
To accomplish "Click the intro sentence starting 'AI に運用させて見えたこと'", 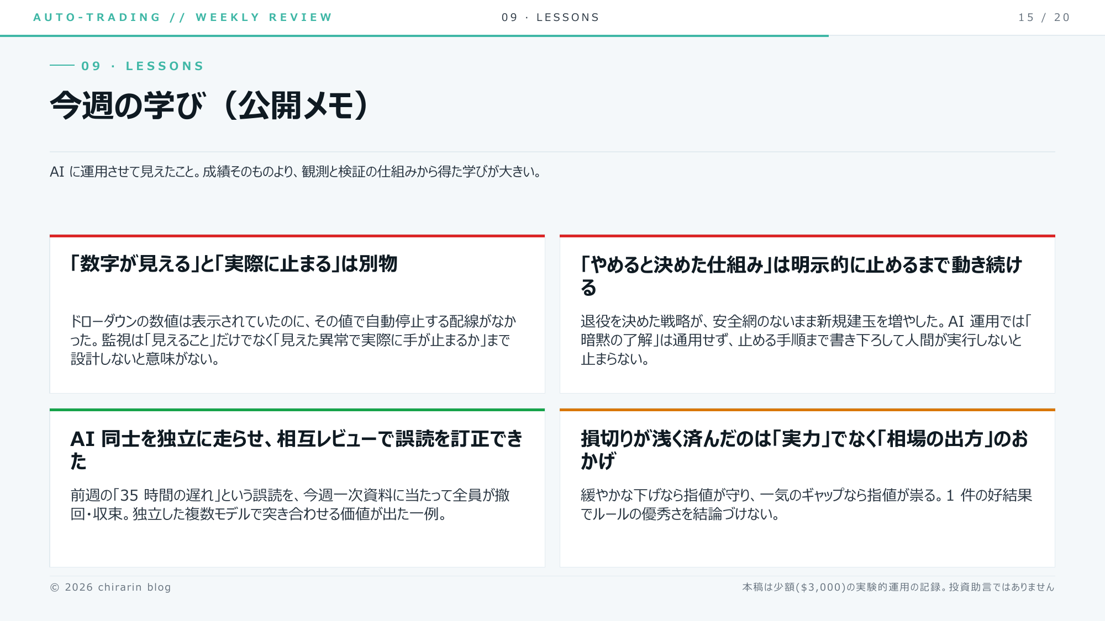I will pyautogui.click(x=296, y=172).
